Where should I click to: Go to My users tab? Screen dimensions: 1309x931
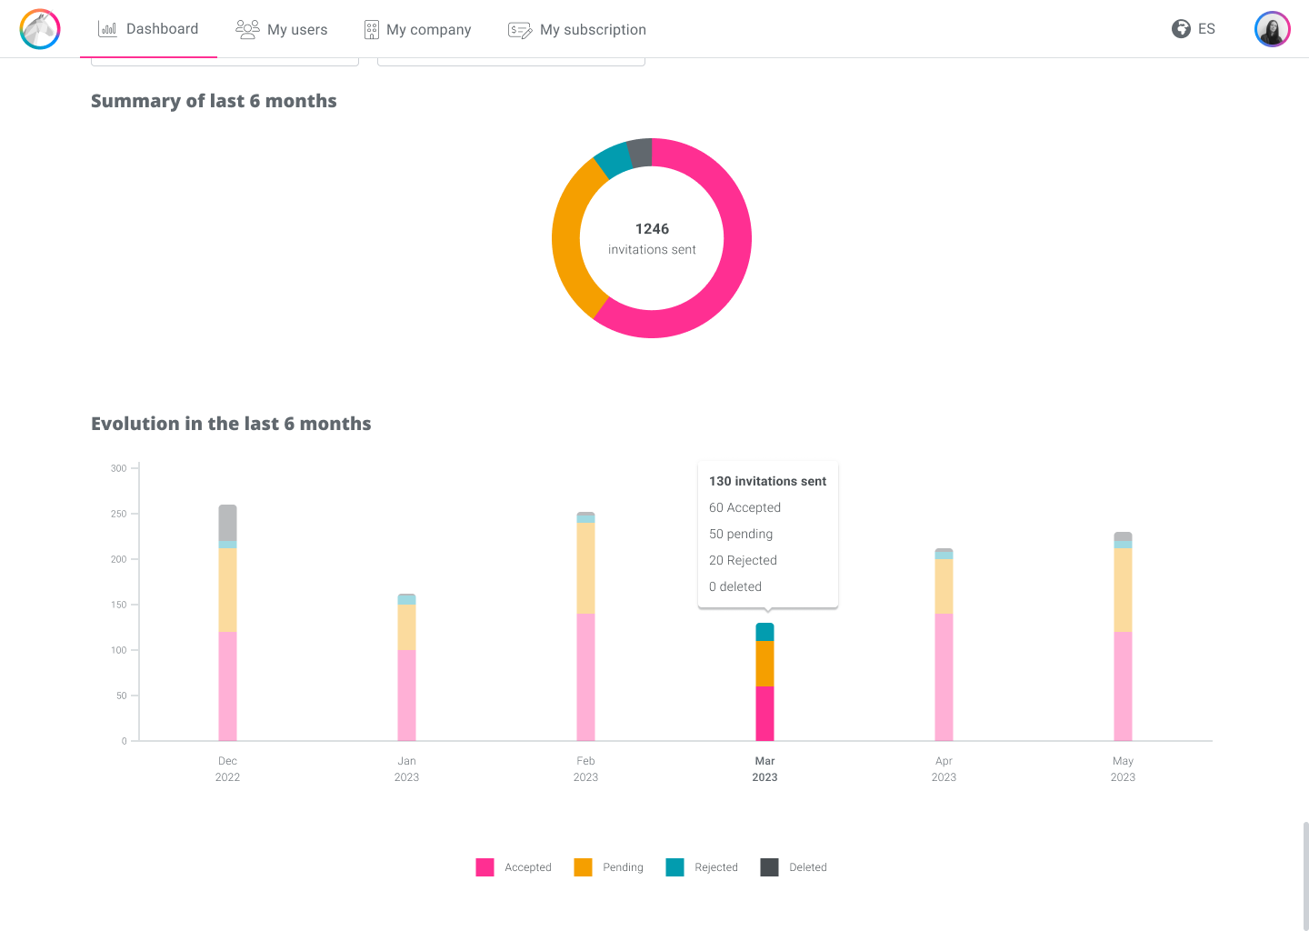coord(282,29)
